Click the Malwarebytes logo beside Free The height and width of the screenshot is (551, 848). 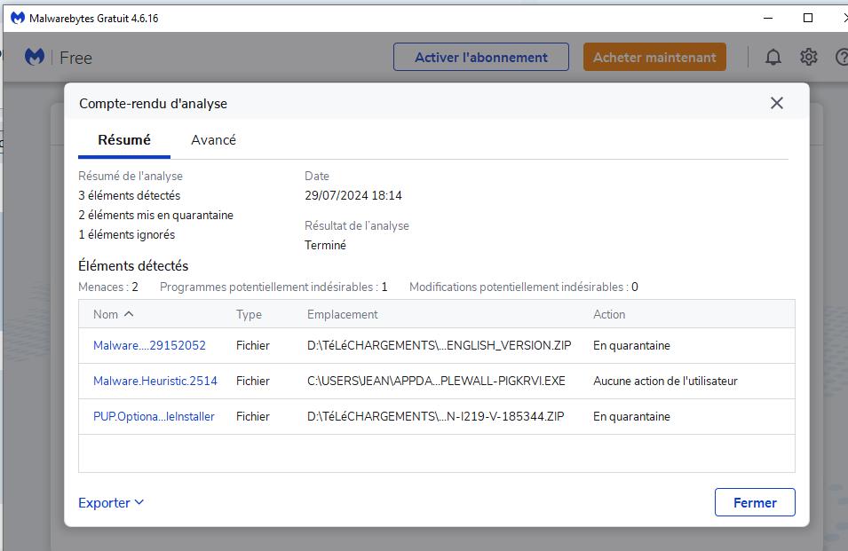35,58
